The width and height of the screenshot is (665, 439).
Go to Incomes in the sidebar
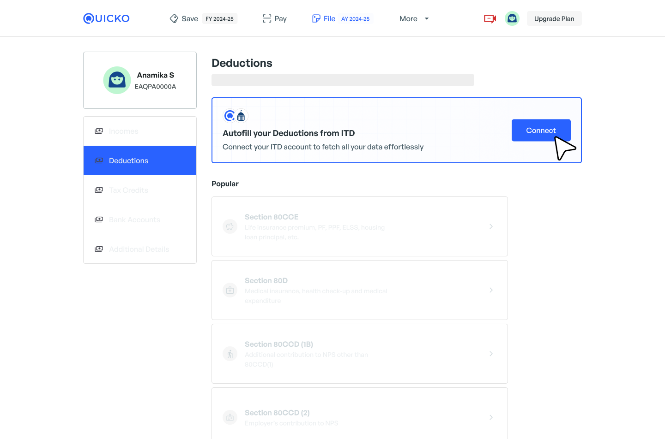click(x=123, y=131)
